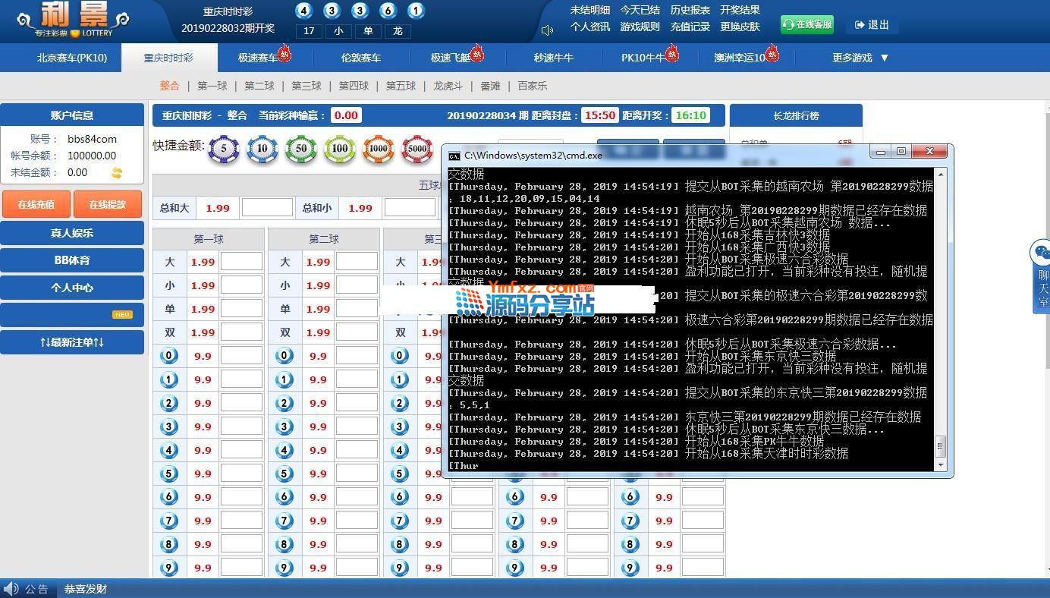Open the 个人中心 sidebar menu
The height and width of the screenshot is (598, 1050).
72,288
